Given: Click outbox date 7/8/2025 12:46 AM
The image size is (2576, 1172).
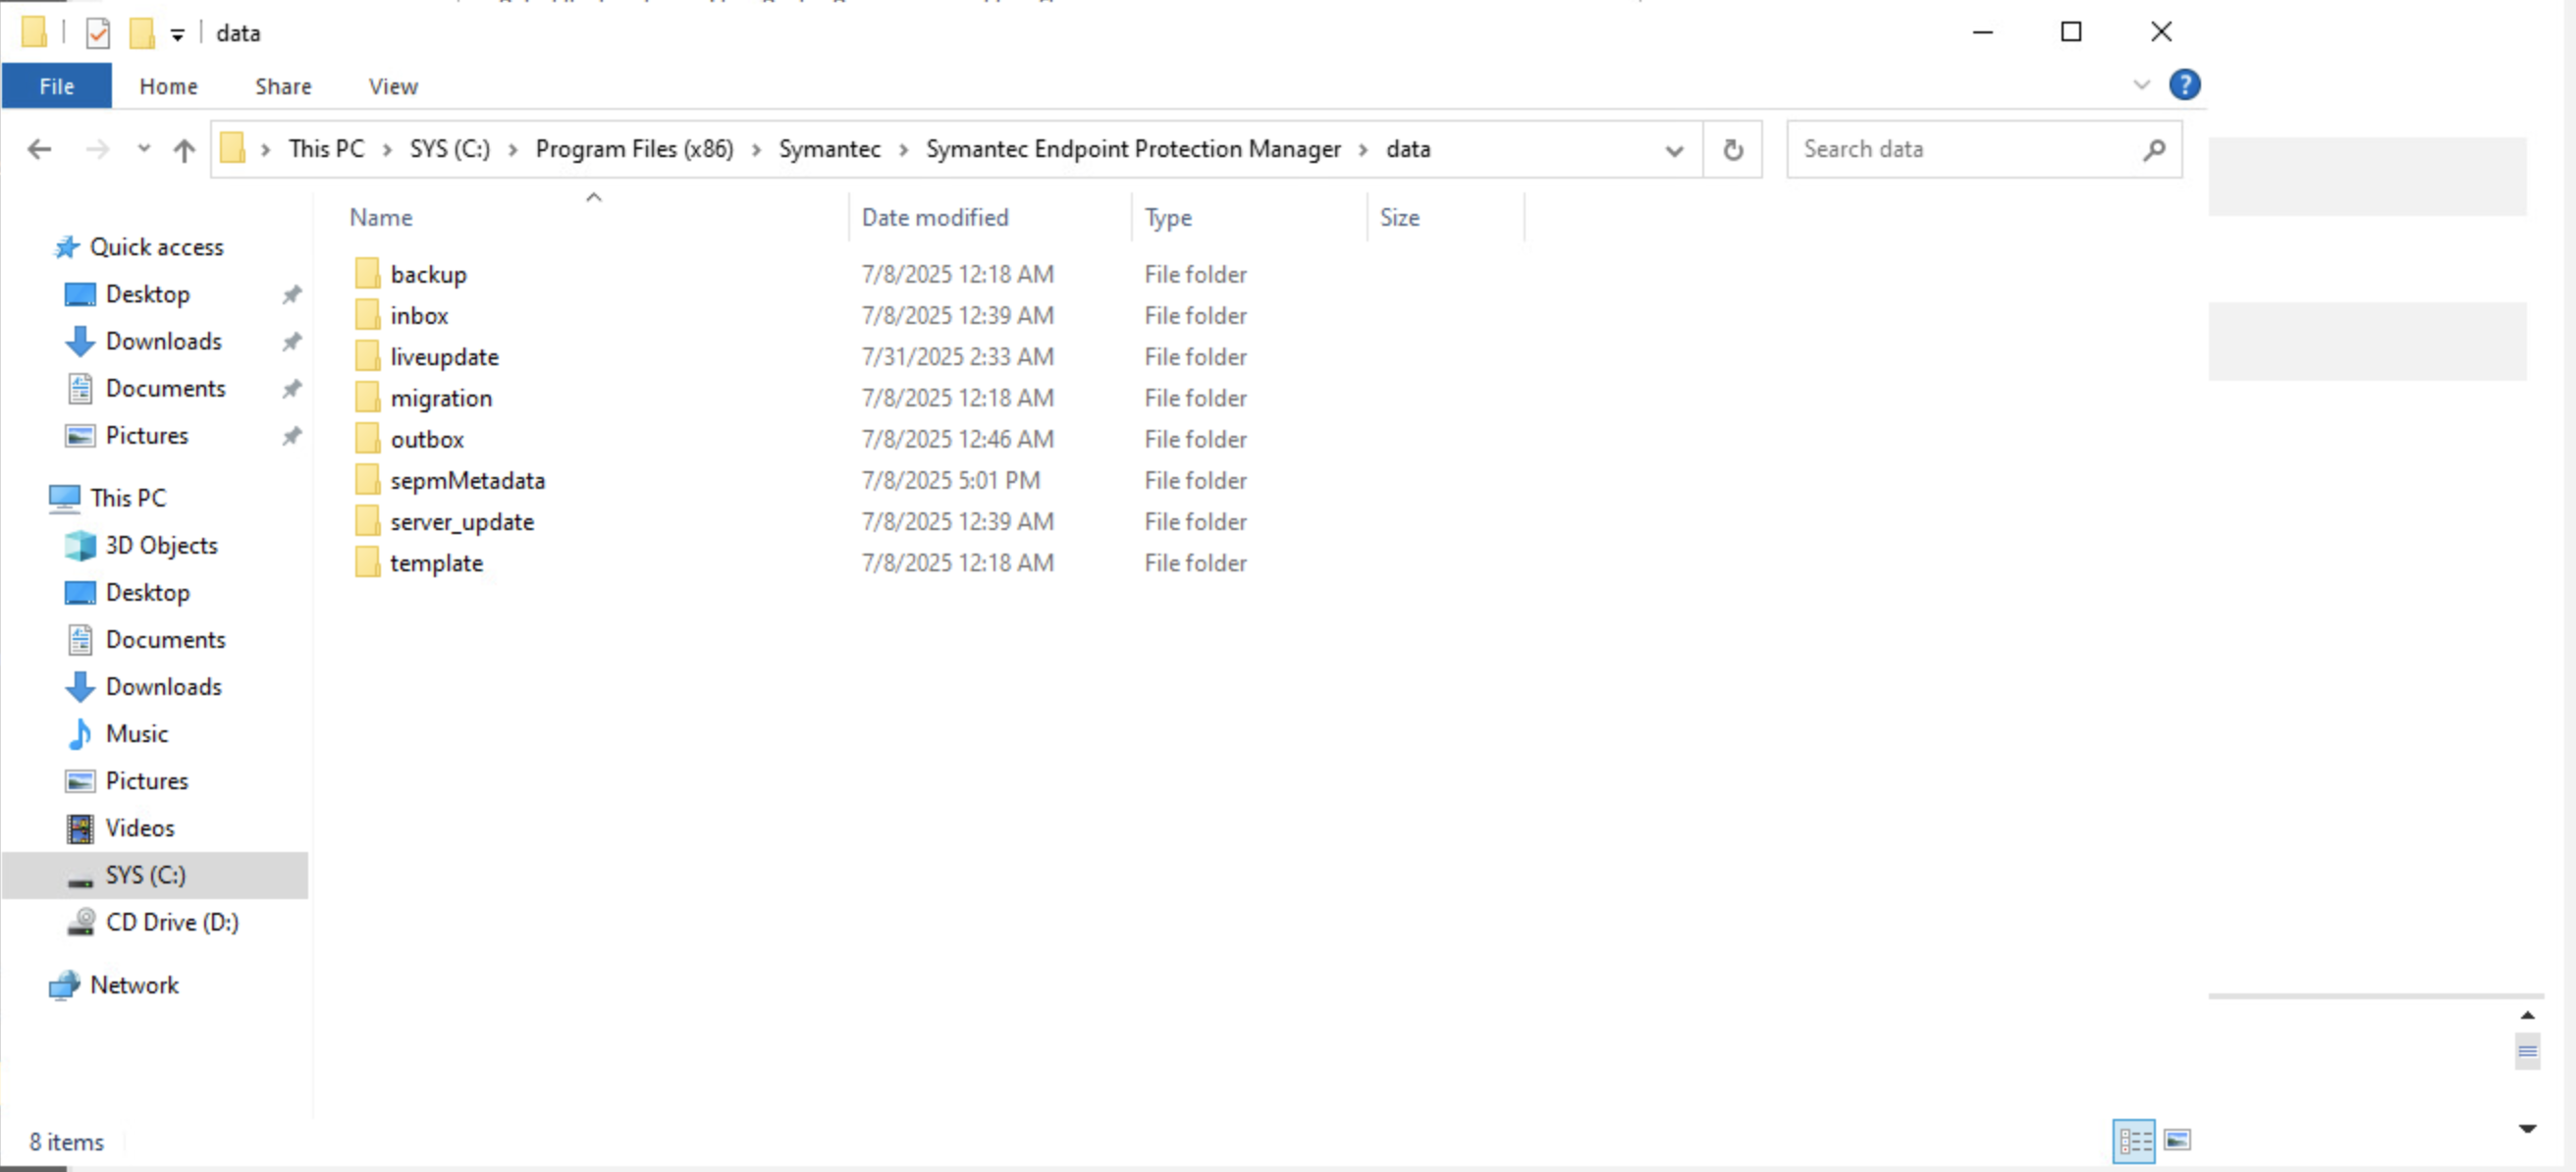Looking at the screenshot, I should [x=957, y=438].
